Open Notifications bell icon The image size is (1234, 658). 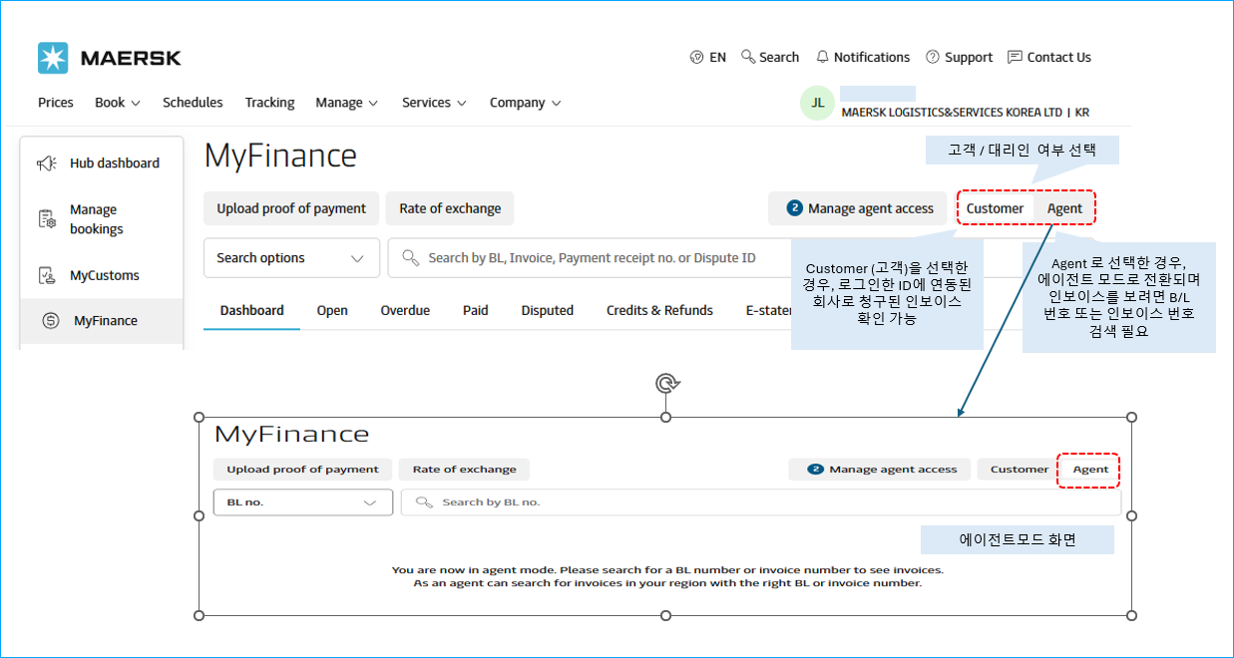click(822, 57)
